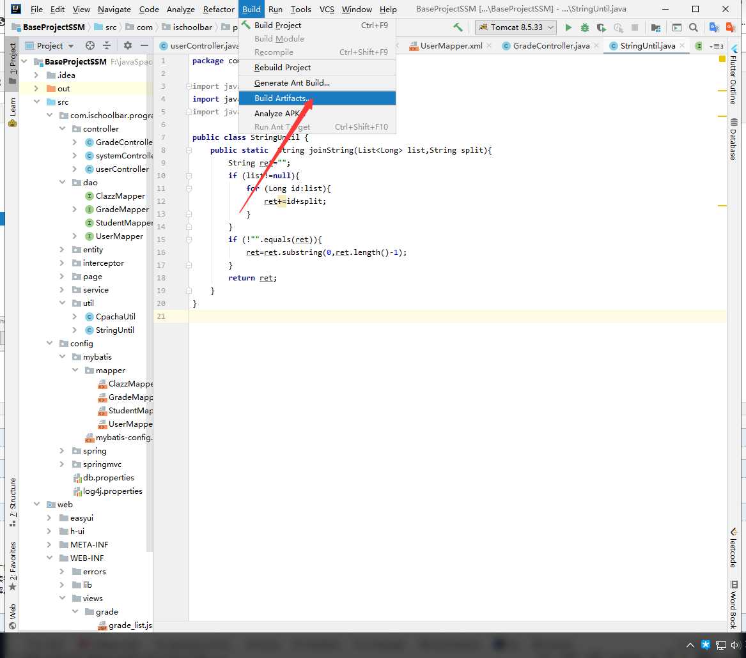The width and height of the screenshot is (746, 658).
Task: Switch to the GradeController.java tab
Action: point(551,45)
